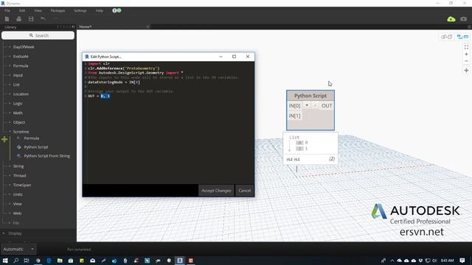Click the IN[0] input port
The height and width of the screenshot is (265, 472).
point(294,106)
